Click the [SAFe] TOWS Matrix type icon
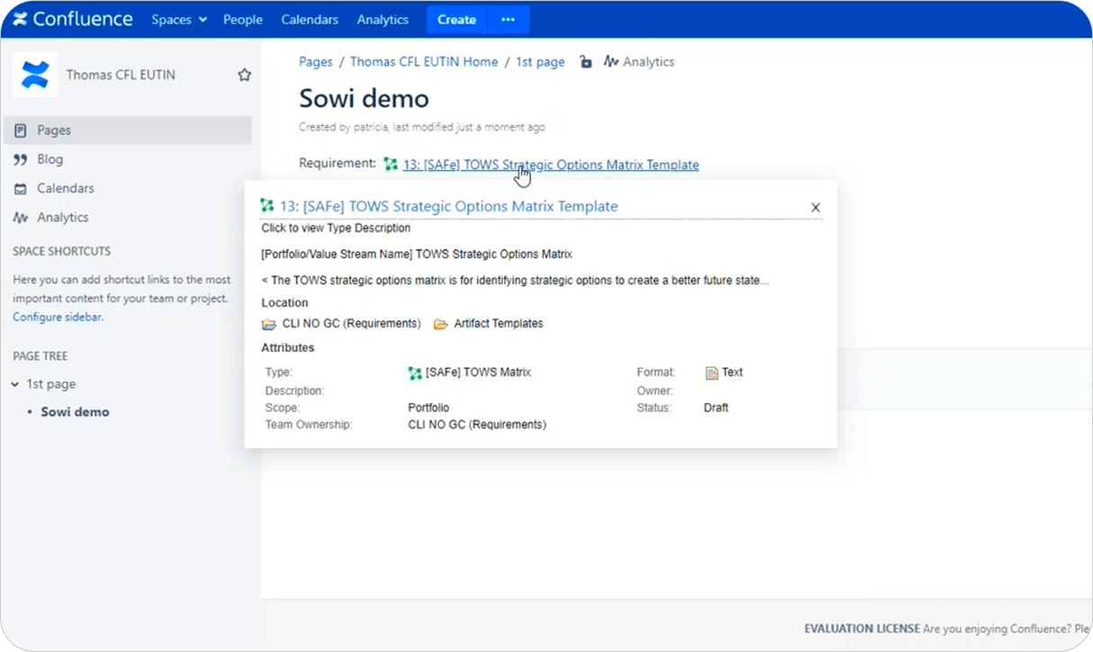Viewport: 1093px width, 652px height. click(415, 373)
